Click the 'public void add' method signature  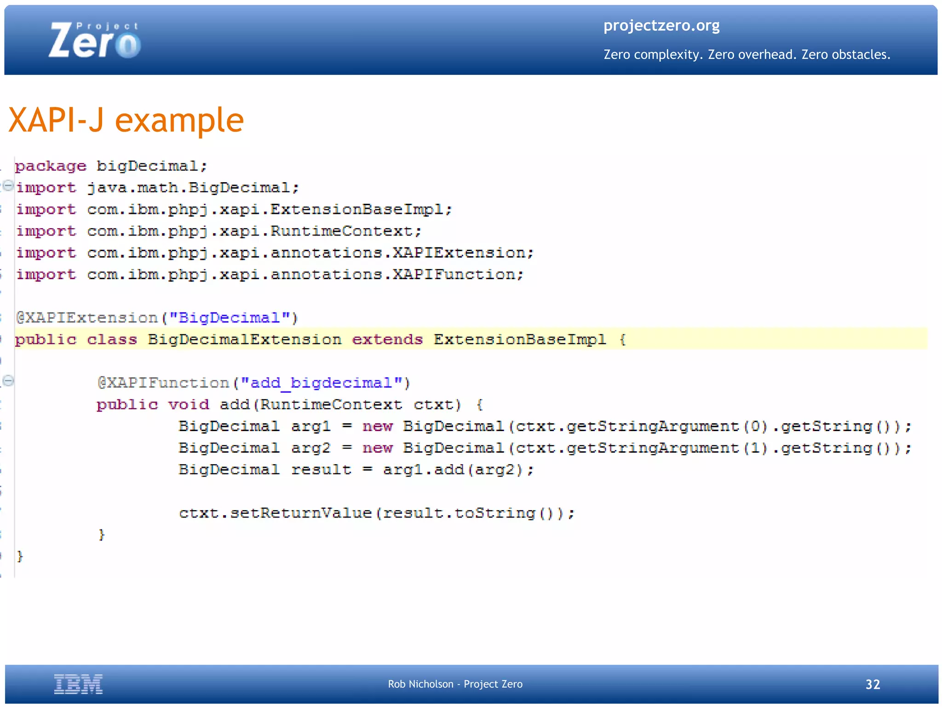(290, 405)
